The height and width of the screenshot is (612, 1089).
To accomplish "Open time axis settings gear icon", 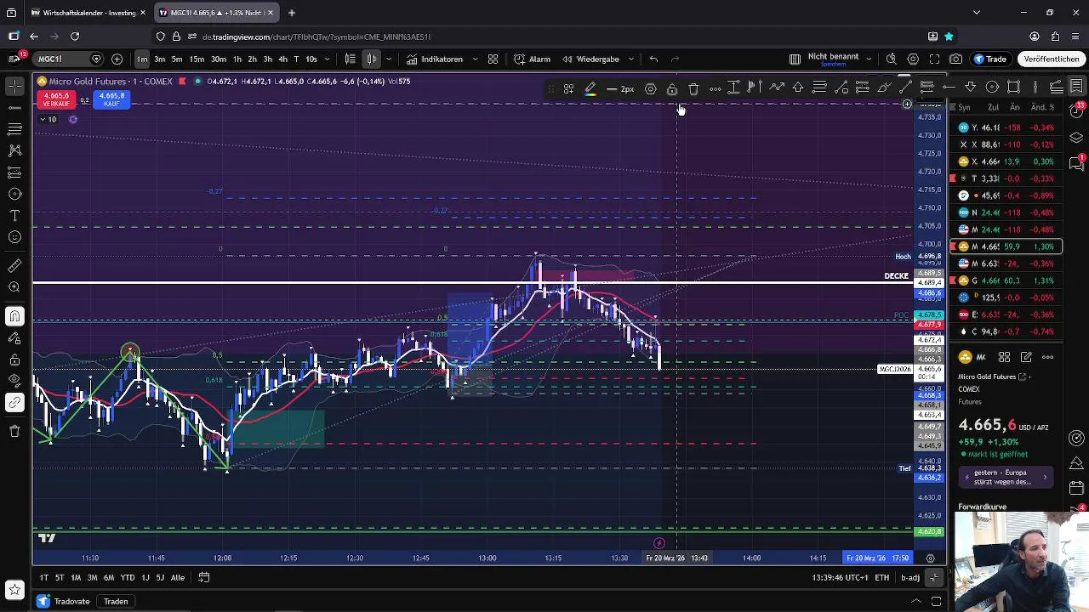I will [930, 558].
